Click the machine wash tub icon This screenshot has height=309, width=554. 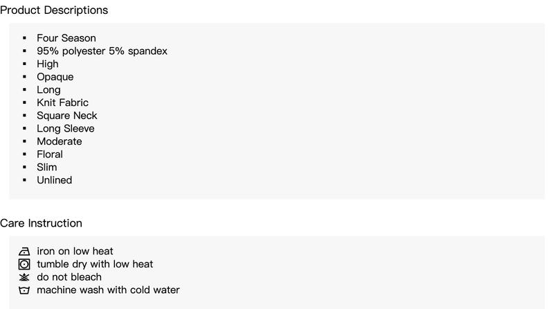(x=24, y=290)
